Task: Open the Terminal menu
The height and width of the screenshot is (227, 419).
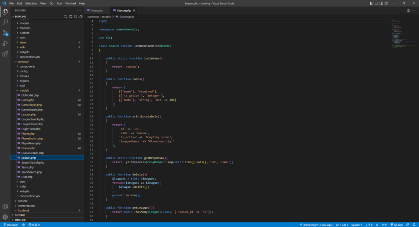Action: (70, 3)
